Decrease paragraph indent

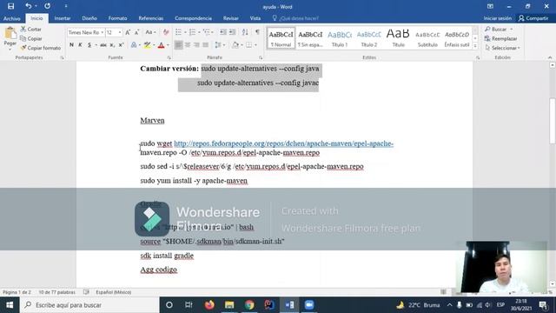coord(223,32)
